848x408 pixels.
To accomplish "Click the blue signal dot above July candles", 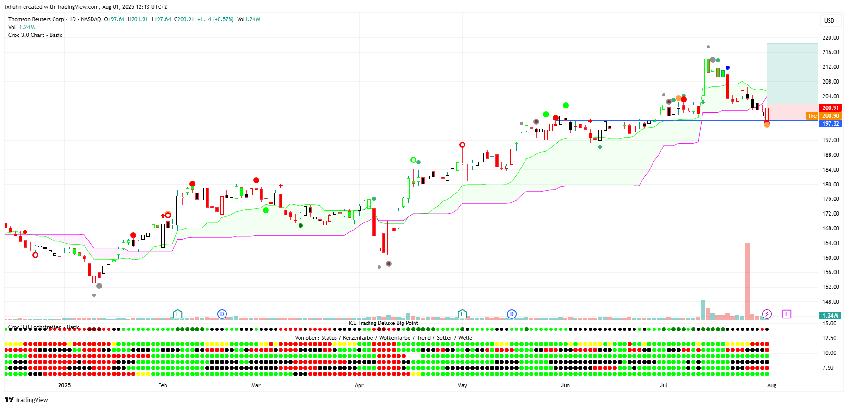I will [x=727, y=68].
